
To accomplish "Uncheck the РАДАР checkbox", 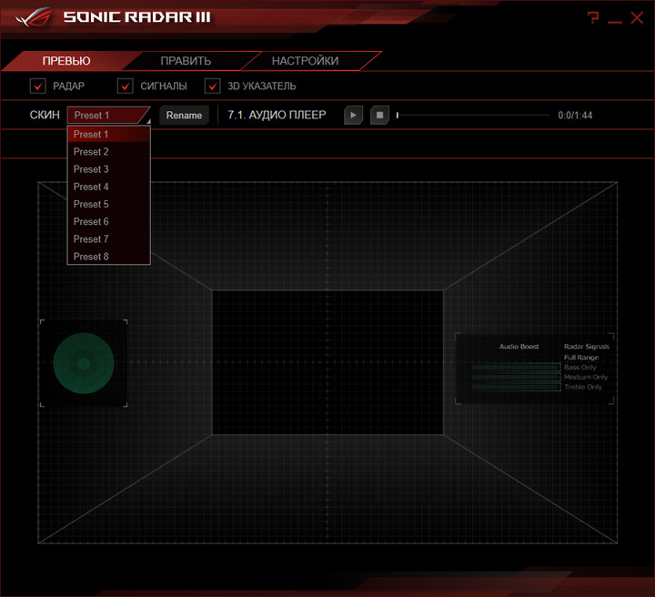I will click(x=38, y=86).
